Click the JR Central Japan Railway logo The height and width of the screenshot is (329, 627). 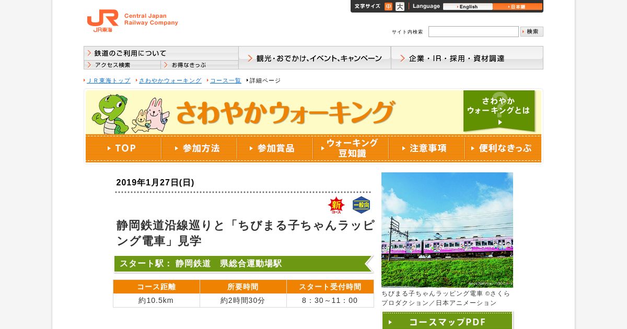click(x=133, y=21)
